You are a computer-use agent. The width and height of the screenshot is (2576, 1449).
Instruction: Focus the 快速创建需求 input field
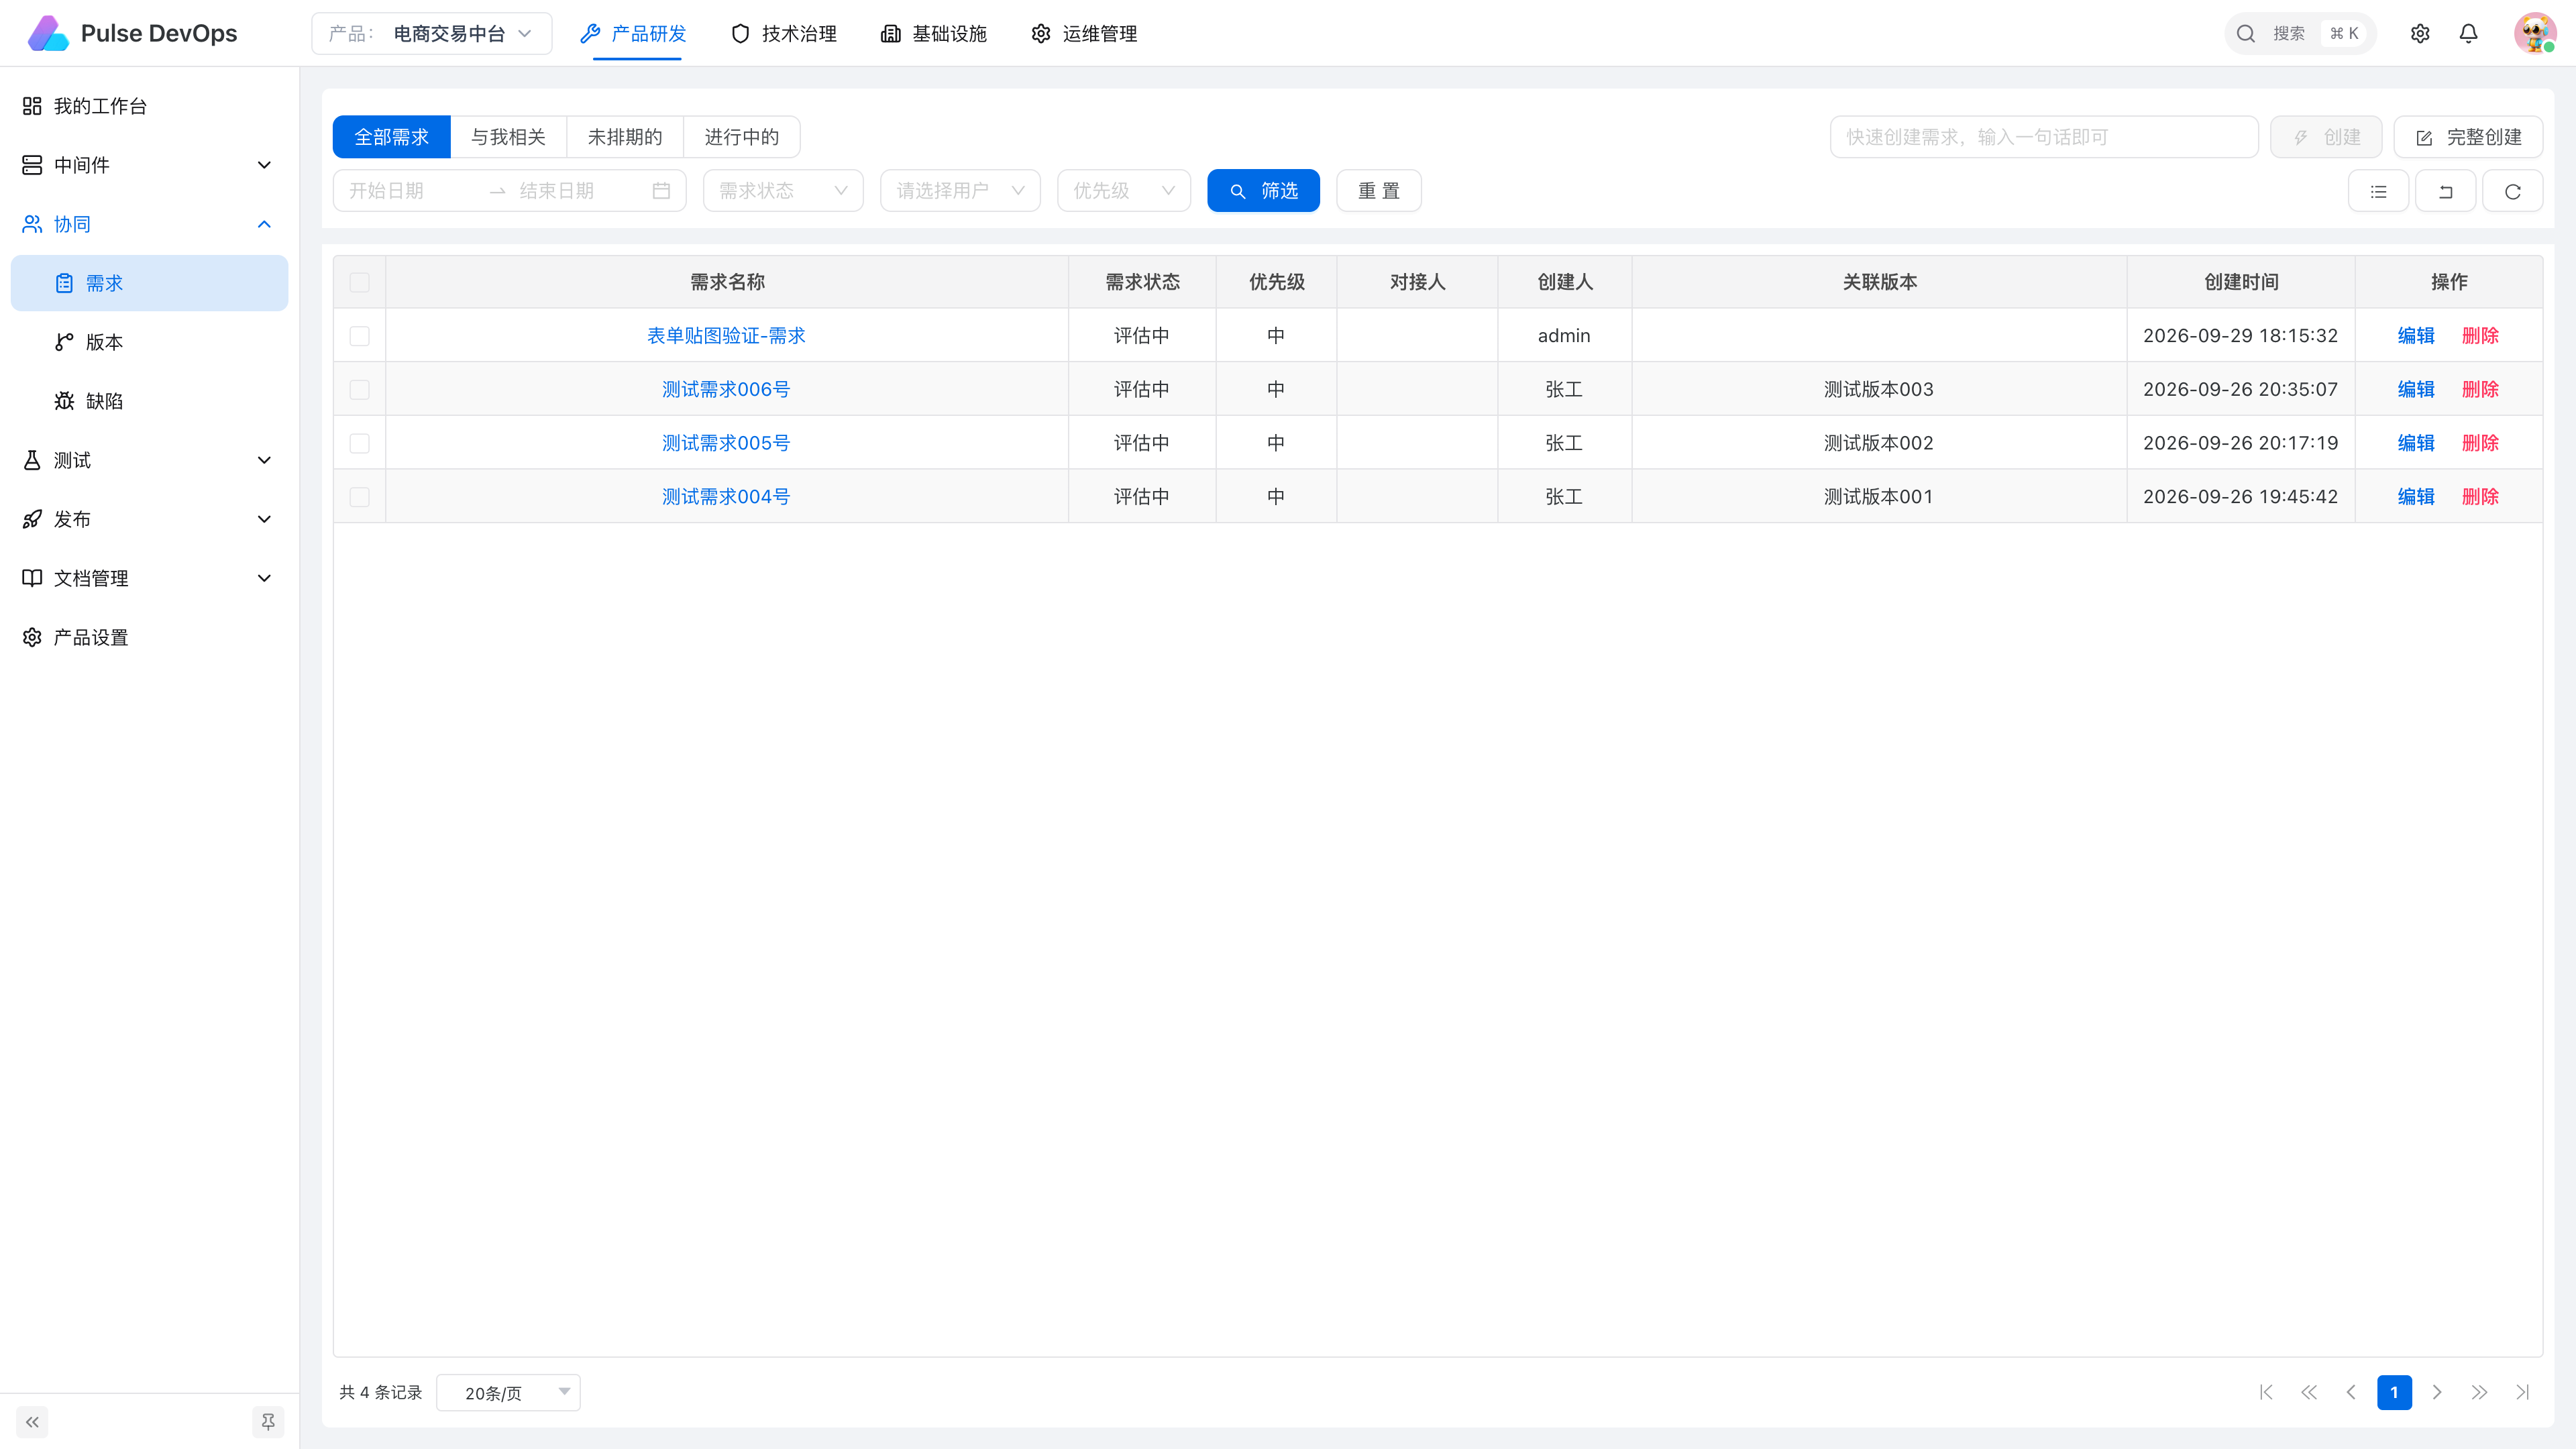[2043, 137]
